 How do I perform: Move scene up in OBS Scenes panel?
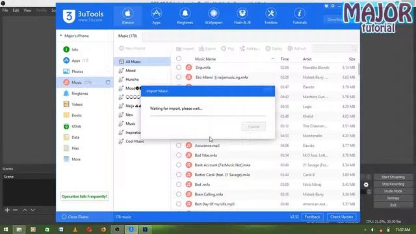[25, 210]
